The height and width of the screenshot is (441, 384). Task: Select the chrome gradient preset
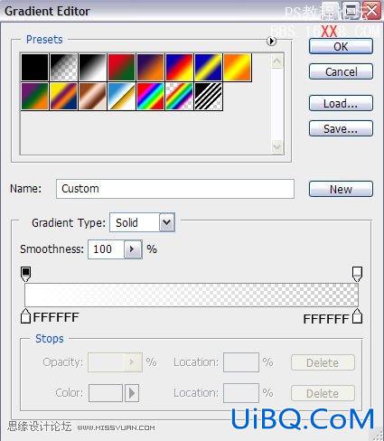click(122, 96)
